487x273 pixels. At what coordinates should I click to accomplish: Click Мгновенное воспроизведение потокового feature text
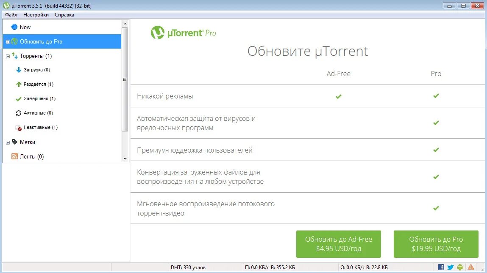click(206, 208)
